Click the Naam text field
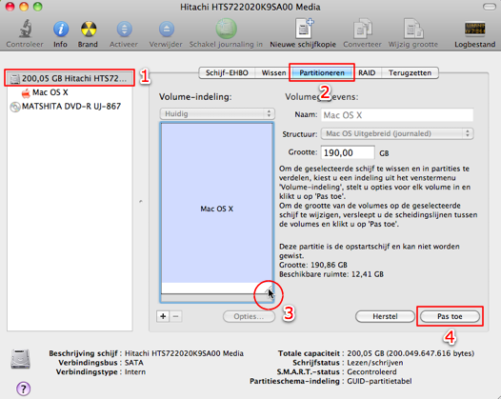 (x=397, y=115)
